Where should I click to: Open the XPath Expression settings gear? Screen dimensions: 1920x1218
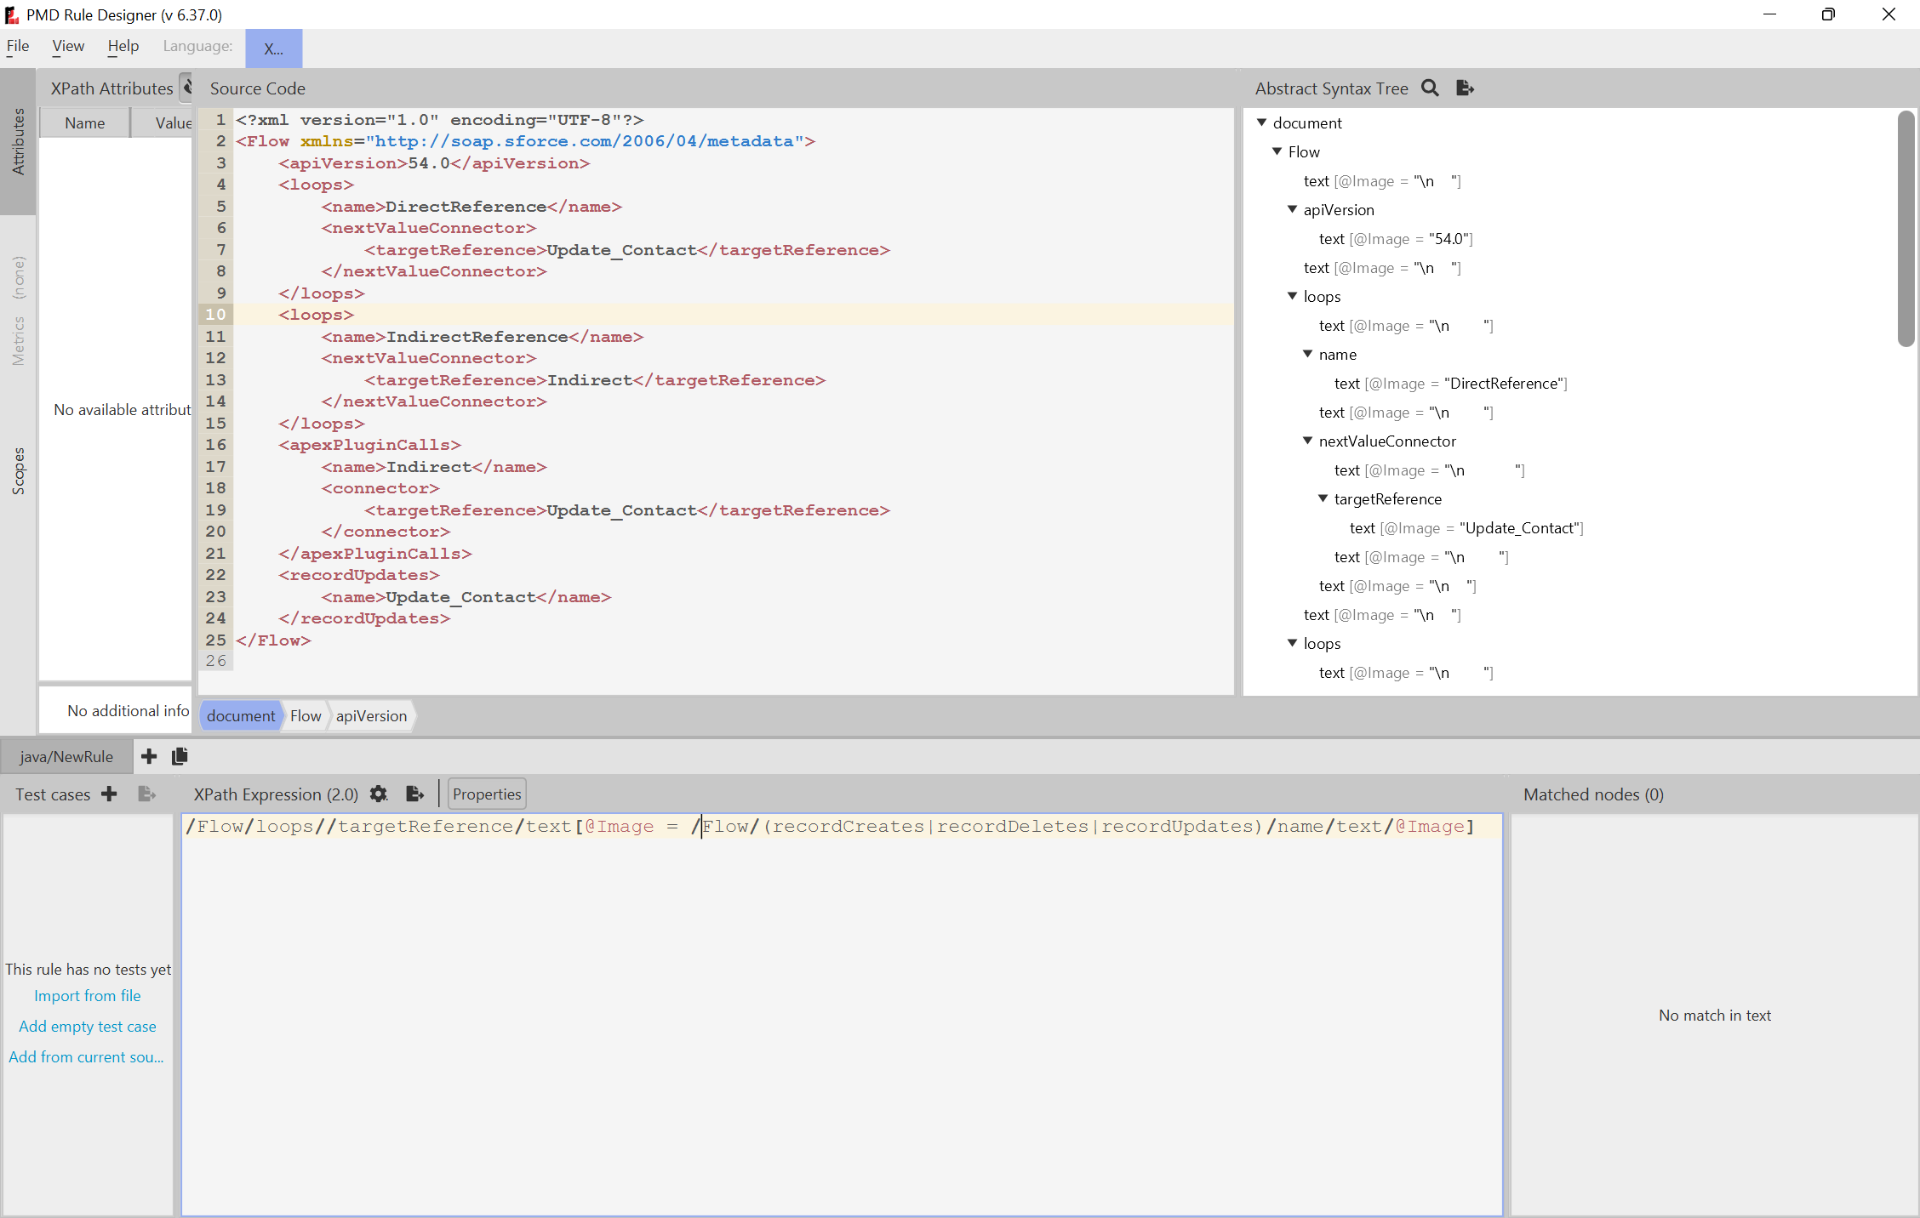pos(378,794)
